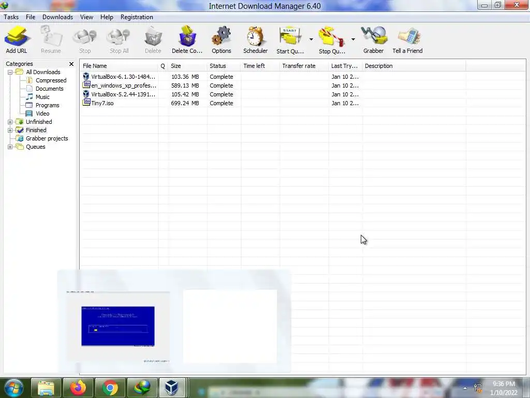Click the Tiny7.iso file type icon
Viewport: 530px width, 398px height.
point(86,103)
